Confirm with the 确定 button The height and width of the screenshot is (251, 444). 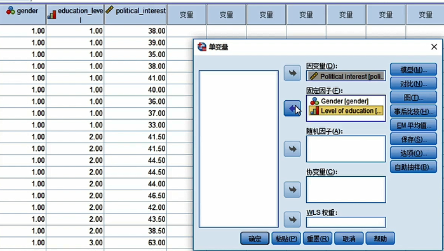(x=255, y=238)
